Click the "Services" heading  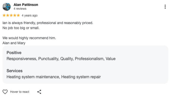[14, 71]
